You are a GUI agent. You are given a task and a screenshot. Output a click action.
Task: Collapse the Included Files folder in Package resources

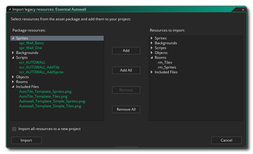pos(13,87)
